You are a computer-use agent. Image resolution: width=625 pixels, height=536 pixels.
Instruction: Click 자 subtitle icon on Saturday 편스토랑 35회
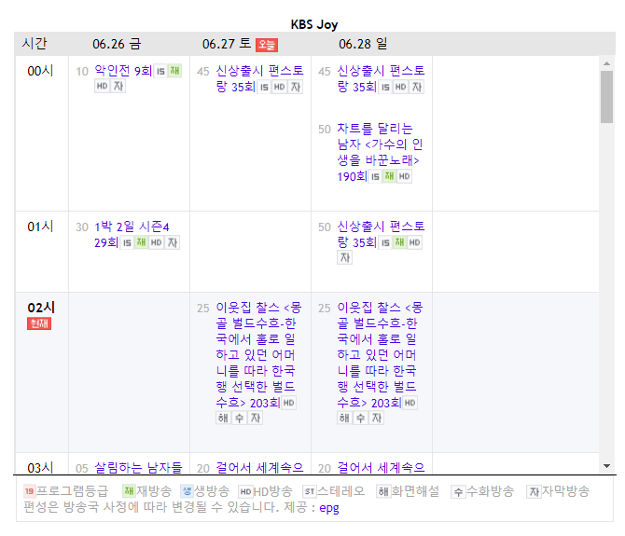click(296, 87)
